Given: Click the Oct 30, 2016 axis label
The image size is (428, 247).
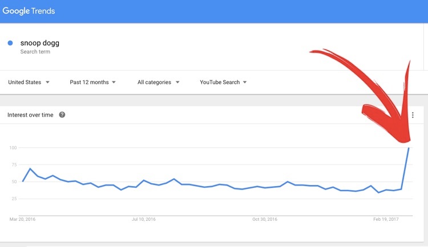Looking at the screenshot, I should tap(264, 219).
